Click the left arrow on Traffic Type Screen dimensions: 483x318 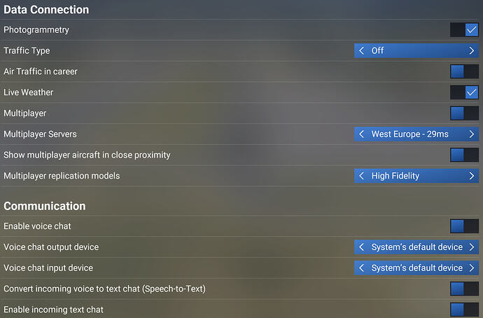362,50
